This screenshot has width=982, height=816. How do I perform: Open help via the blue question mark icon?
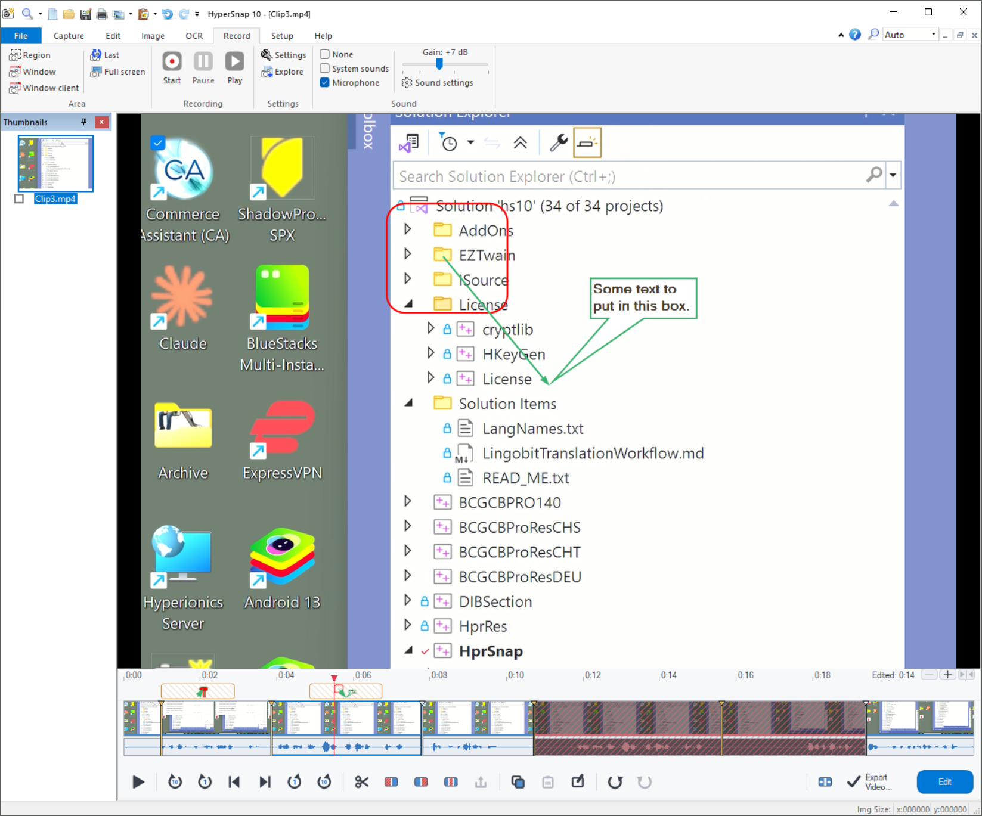pos(854,35)
